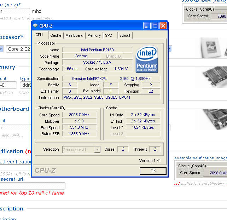Click the Technology value 65 nm

[72, 69]
